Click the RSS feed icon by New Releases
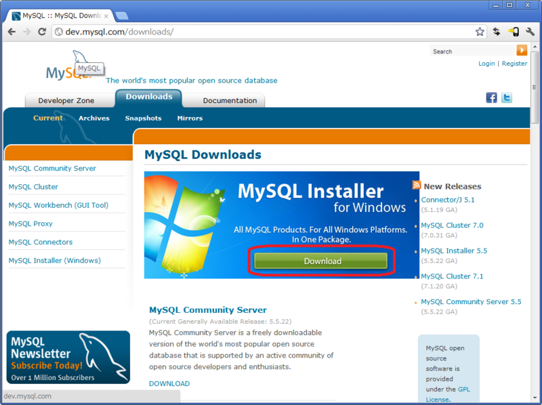The width and height of the screenshot is (542, 405). click(x=417, y=185)
